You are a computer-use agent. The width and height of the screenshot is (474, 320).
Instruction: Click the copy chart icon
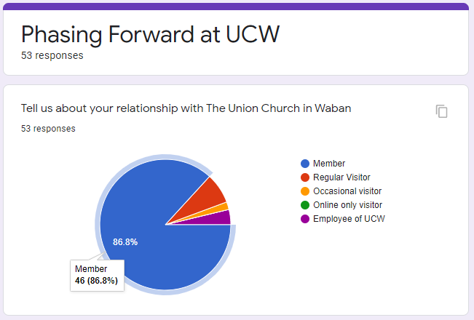pyautogui.click(x=441, y=111)
